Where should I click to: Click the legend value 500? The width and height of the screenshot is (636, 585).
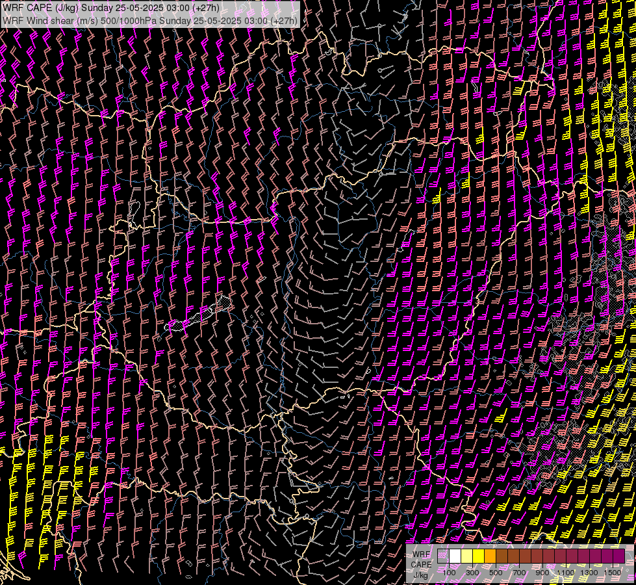496,573
